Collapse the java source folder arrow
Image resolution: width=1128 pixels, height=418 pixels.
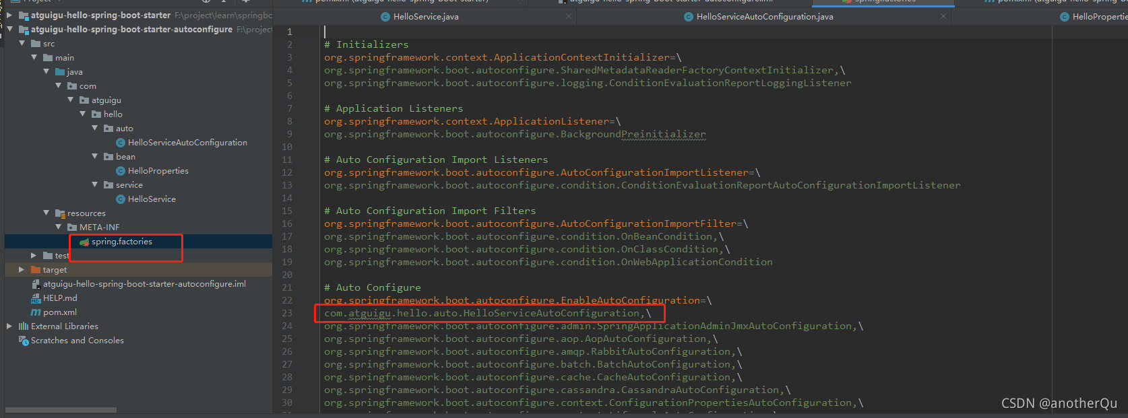[x=46, y=71]
